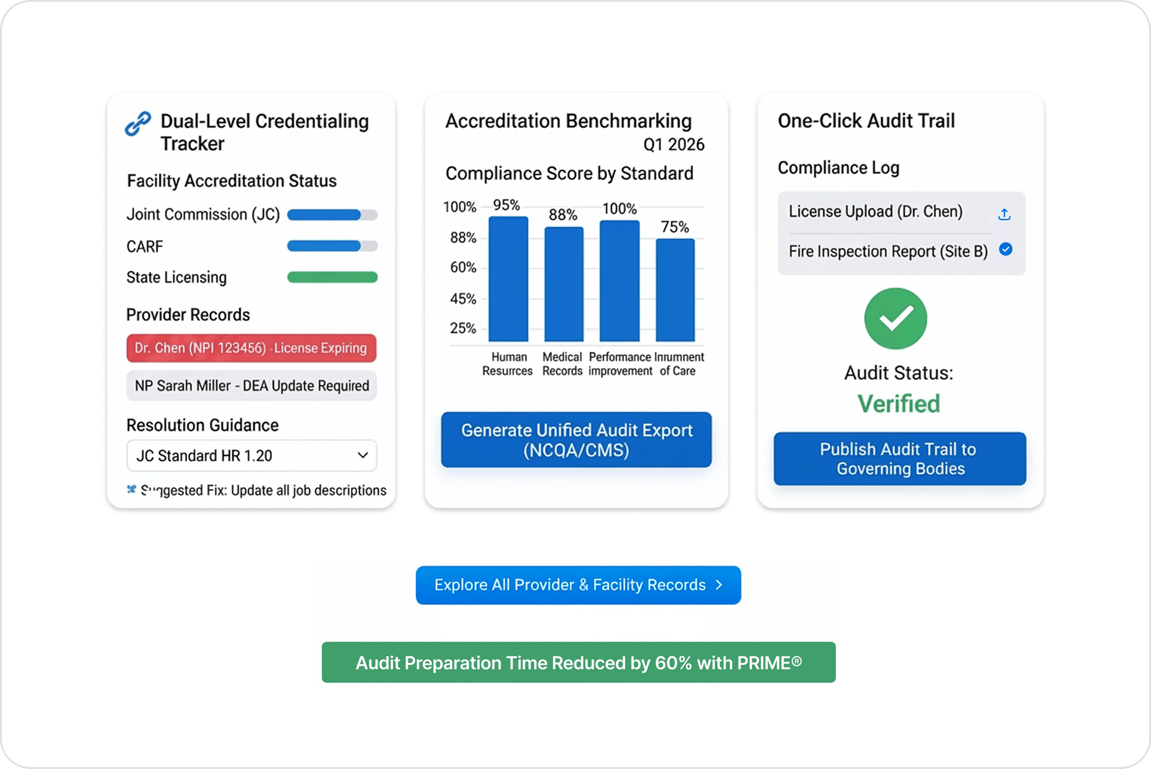Select the Dr. Chen License Expiring record
The image size is (1151, 769).
pyautogui.click(x=251, y=348)
